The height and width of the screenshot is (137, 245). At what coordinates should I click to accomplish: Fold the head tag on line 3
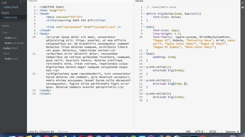pos(37,14)
